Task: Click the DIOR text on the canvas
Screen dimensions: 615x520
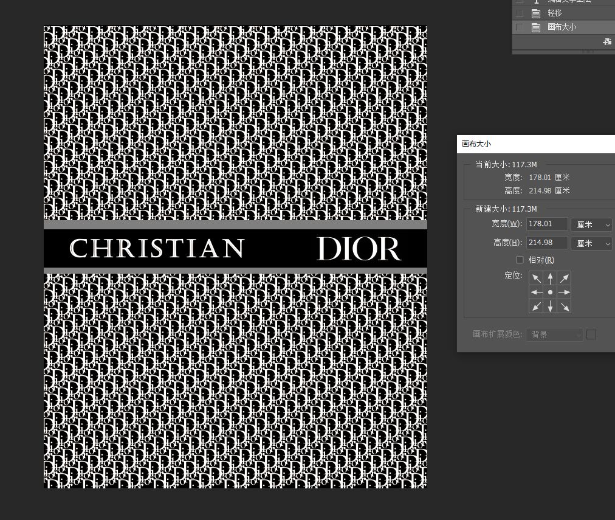Action: (x=359, y=248)
